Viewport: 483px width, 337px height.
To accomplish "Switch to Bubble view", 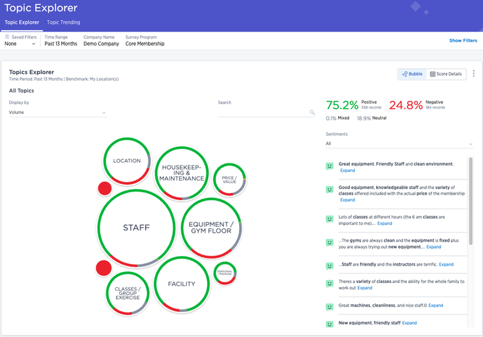I will [x=412, y=74].
